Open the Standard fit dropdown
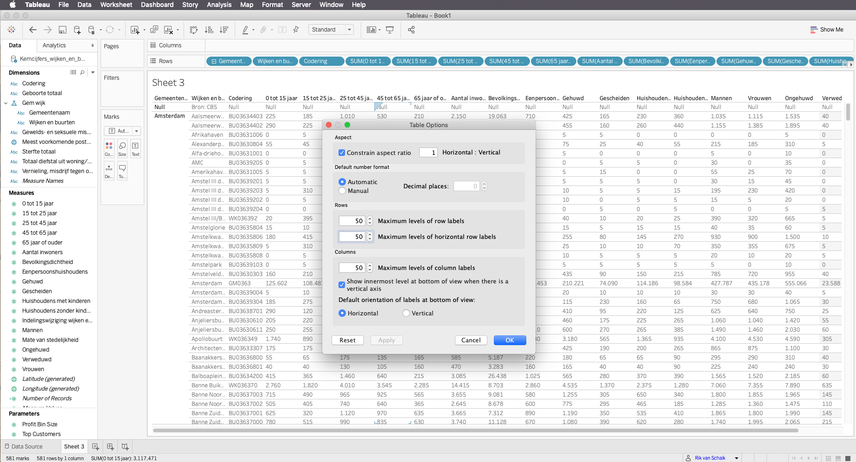856x462 pixels. click(x=331, y=30)
